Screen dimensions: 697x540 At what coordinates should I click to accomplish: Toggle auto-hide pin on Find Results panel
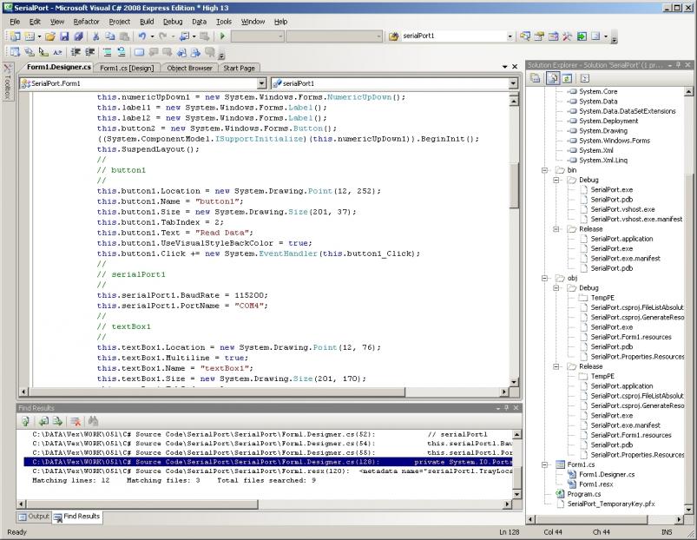[506, 407]
